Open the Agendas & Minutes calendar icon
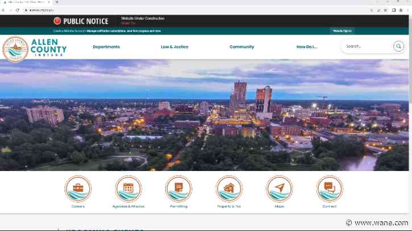The height and width of the screenshot is (231, 412). click(128, 189)
